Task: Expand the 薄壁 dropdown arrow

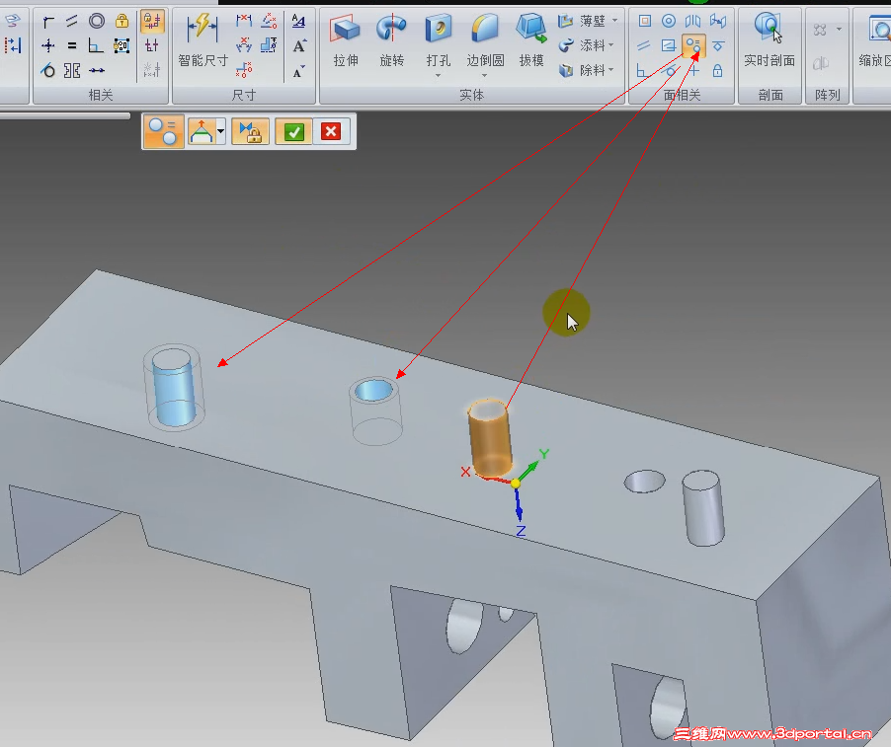Action: (x=614, y=21)
